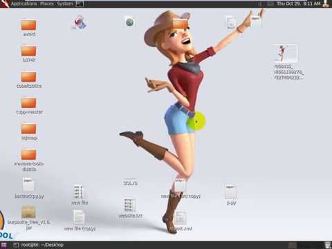The height and width of the screenshot is (249, 332).
Task: Click the root@bt ~/Desktop taskbar button
Action: click(39, 245)
